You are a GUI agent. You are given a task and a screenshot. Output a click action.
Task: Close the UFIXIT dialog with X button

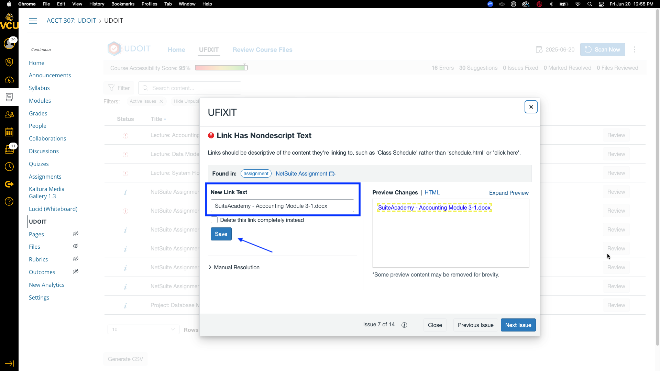[x=531, y=107]
